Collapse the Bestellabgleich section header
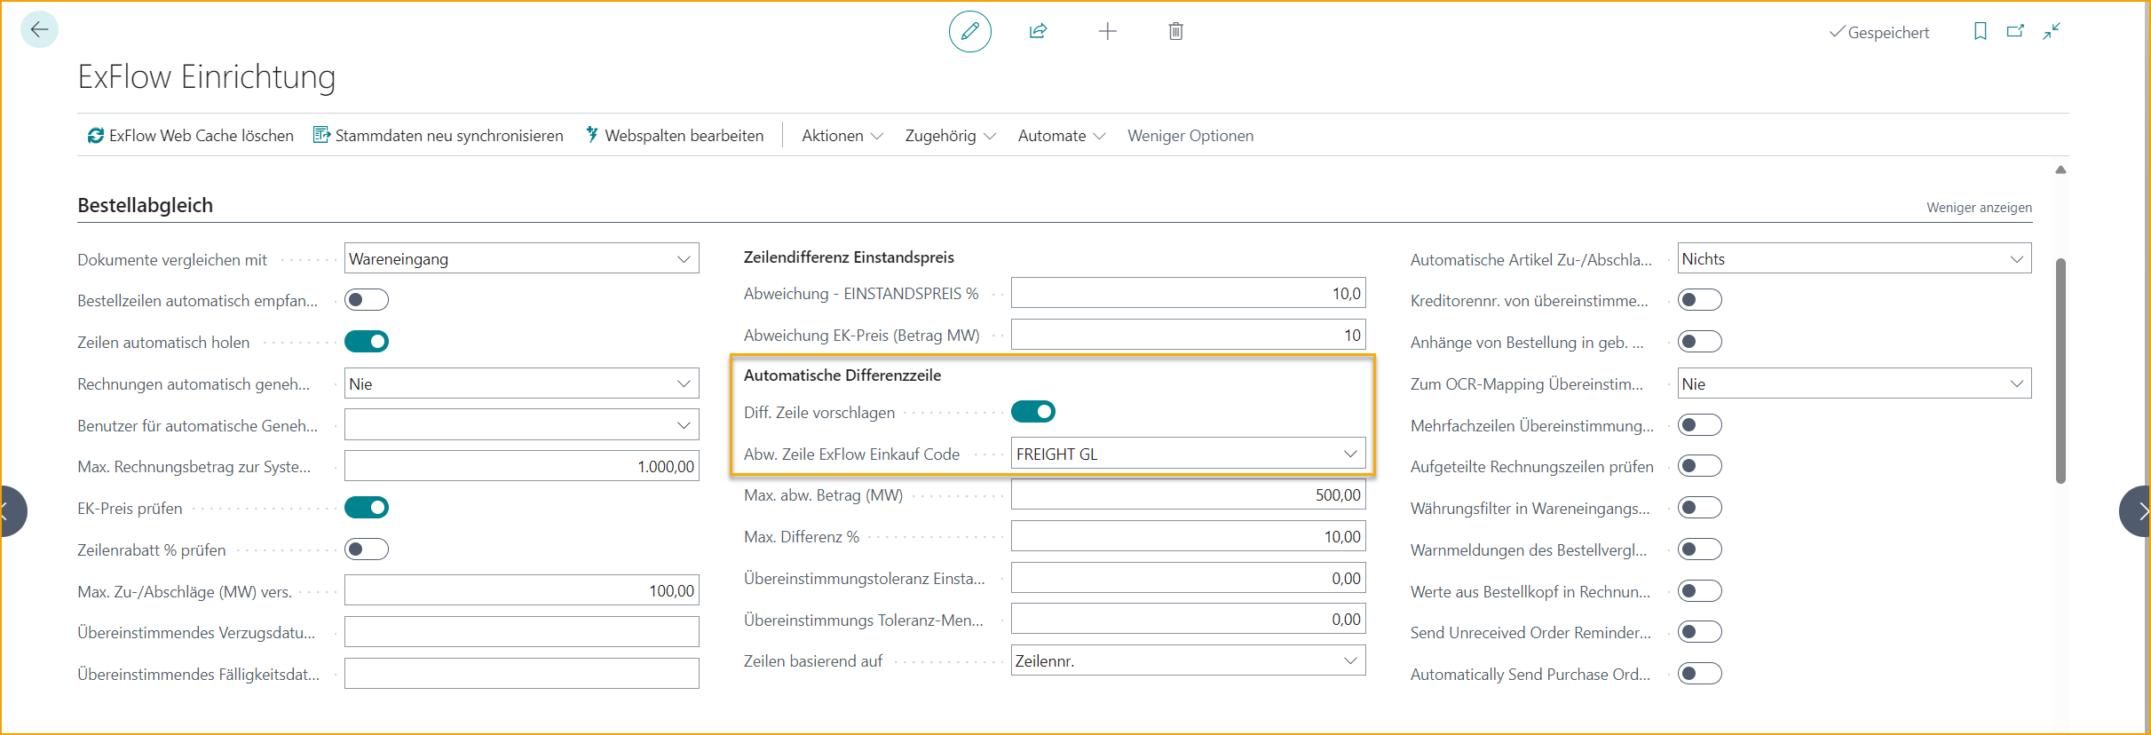The image size is (2151, 735). 146,206
